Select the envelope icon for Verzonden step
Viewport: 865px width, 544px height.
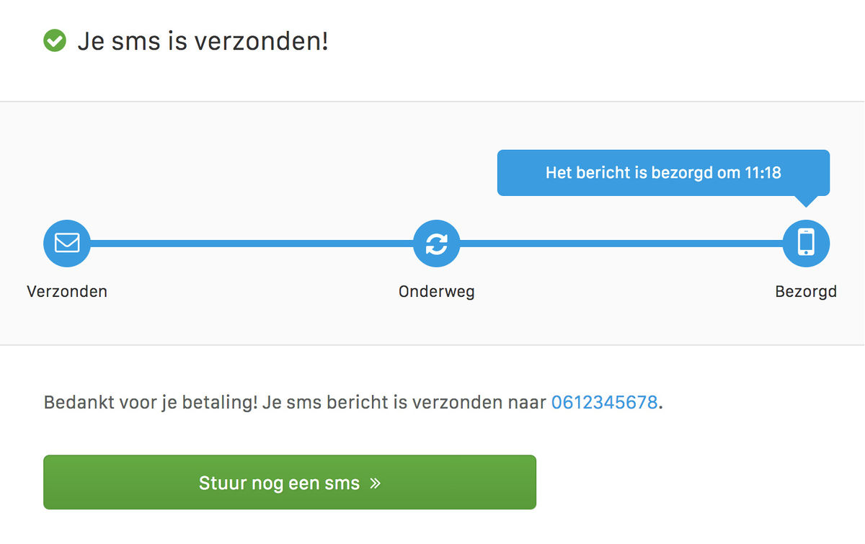67,244
